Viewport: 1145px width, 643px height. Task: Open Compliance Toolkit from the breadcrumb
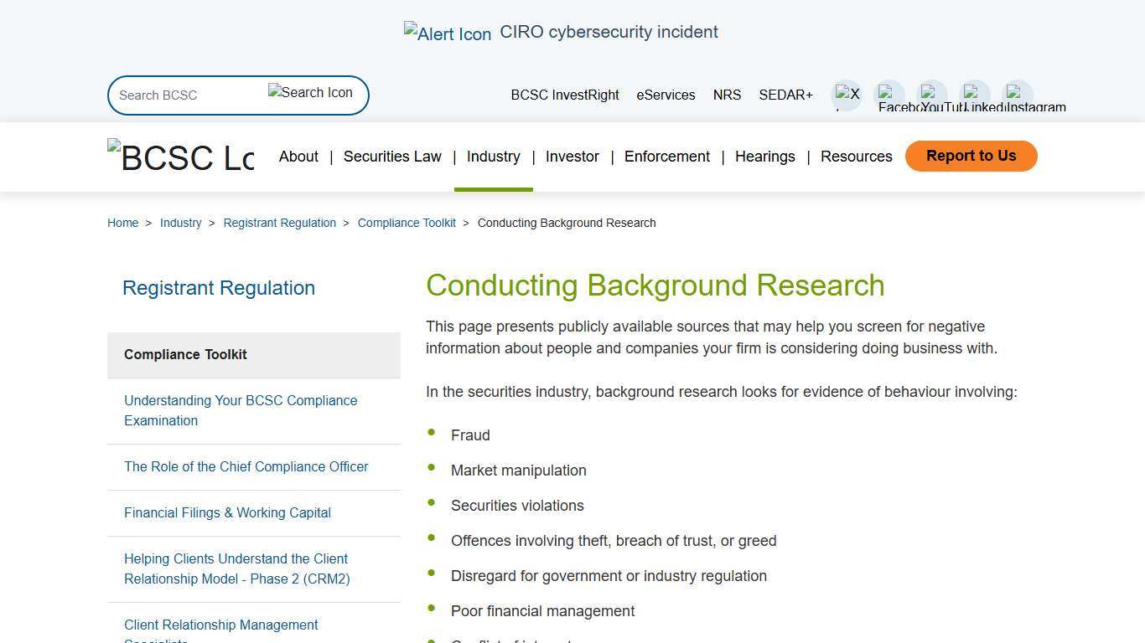(407, 223)
